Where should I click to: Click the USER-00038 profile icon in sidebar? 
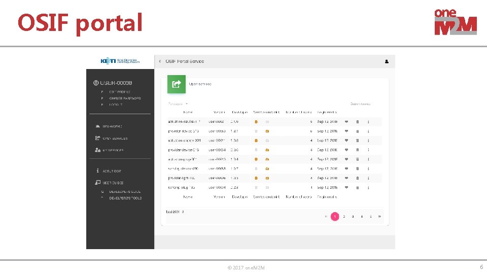click(x=96, y=83)
